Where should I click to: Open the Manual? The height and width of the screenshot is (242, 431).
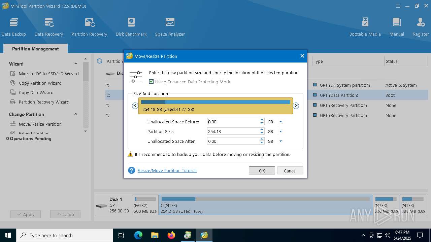tap(397, 27)
